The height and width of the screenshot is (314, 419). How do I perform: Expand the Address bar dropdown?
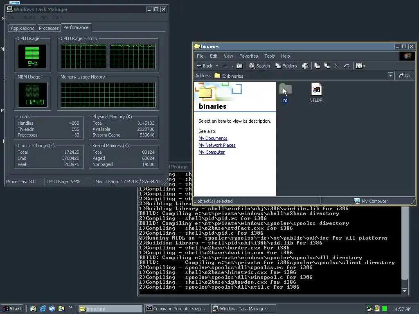390,76
